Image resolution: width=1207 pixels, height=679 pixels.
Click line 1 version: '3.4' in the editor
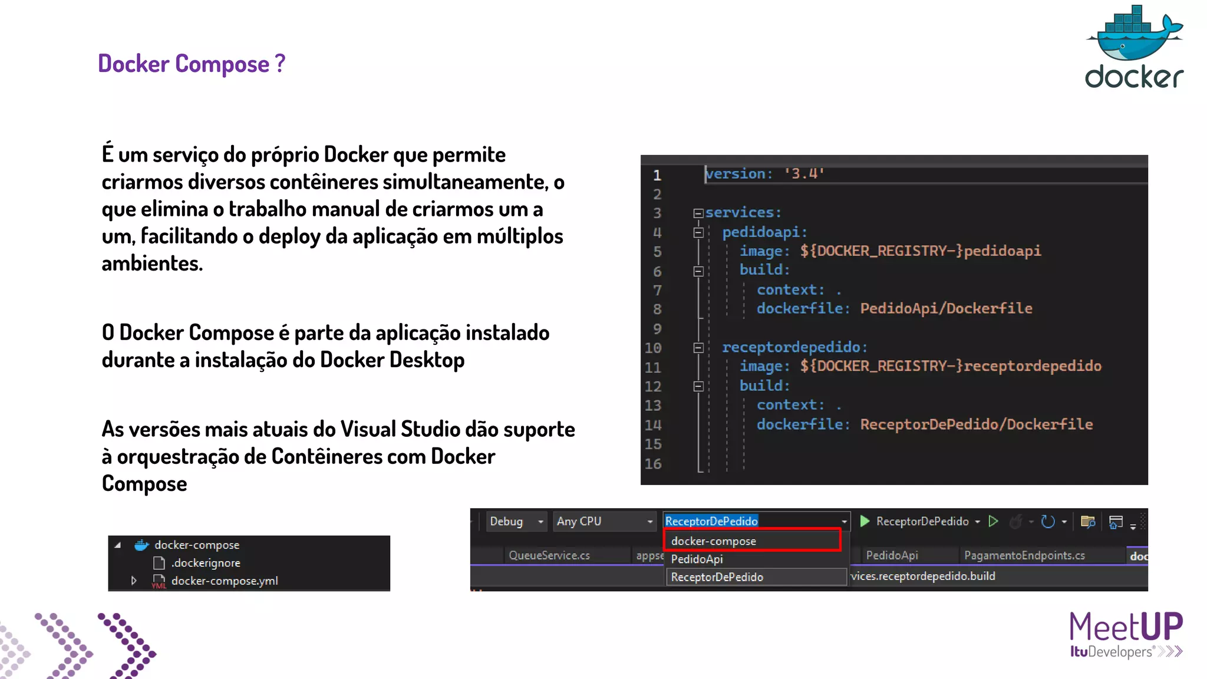click(x=764, y=174)
